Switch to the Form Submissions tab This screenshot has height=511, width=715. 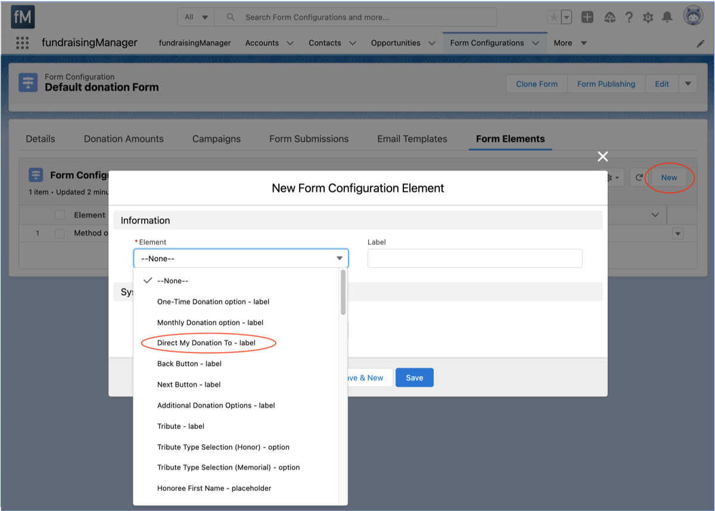click(x=309, y=139)
